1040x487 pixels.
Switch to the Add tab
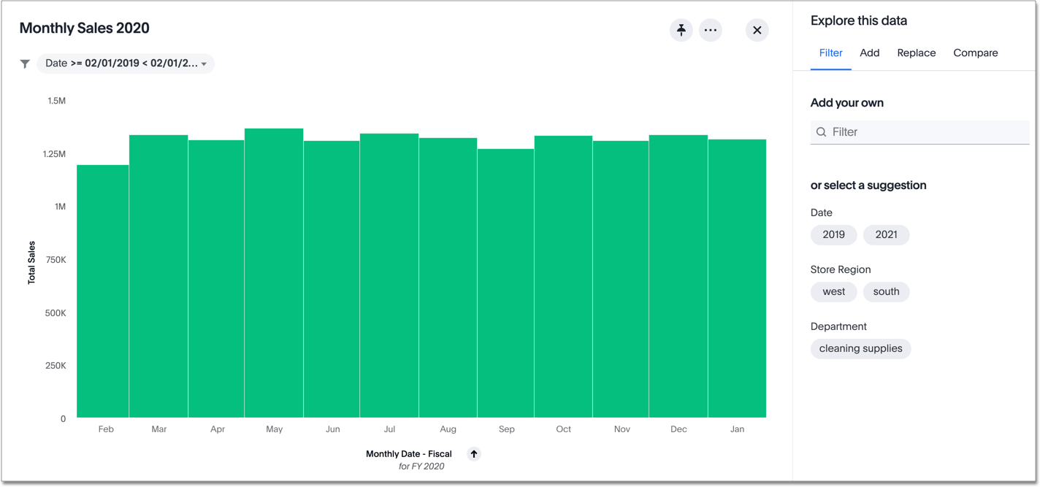(869, 53)
